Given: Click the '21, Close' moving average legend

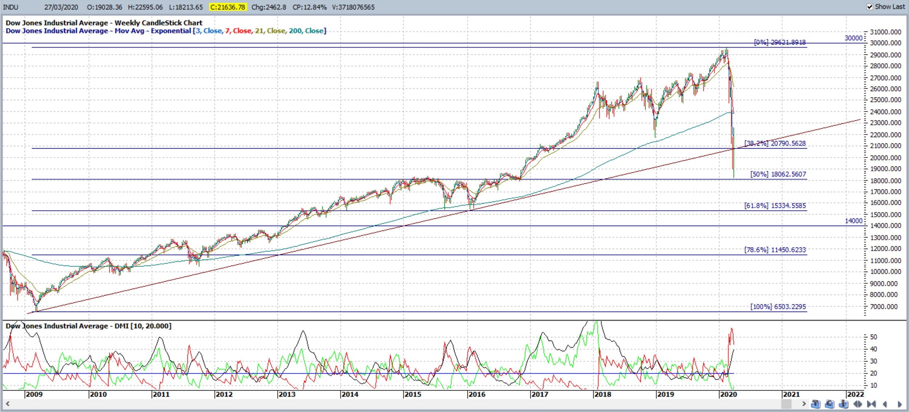Looking at the screenshot, I should [270, 31].
